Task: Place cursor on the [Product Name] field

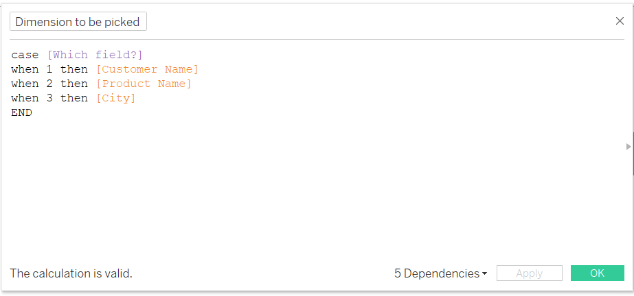Action: 144,84
